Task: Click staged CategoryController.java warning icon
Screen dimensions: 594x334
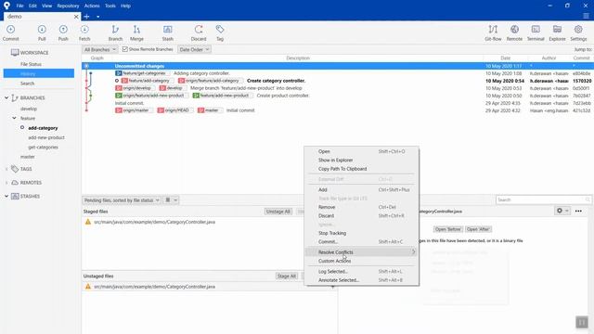Action: click(x=88, y=222)
